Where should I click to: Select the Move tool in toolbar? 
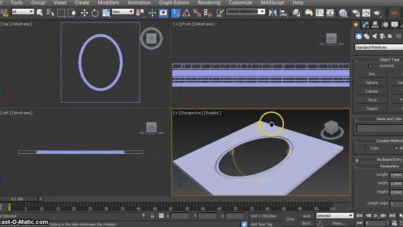84,13
